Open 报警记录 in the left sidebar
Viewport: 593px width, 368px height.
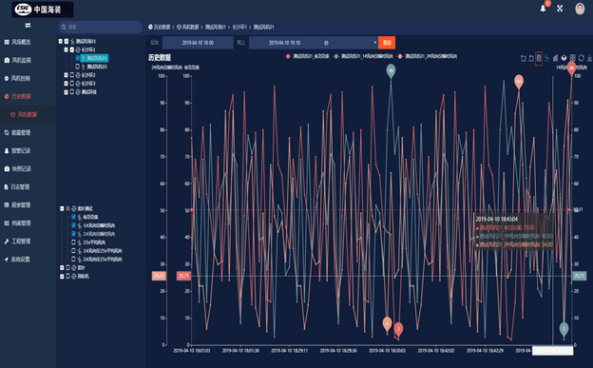coord(21,150)
